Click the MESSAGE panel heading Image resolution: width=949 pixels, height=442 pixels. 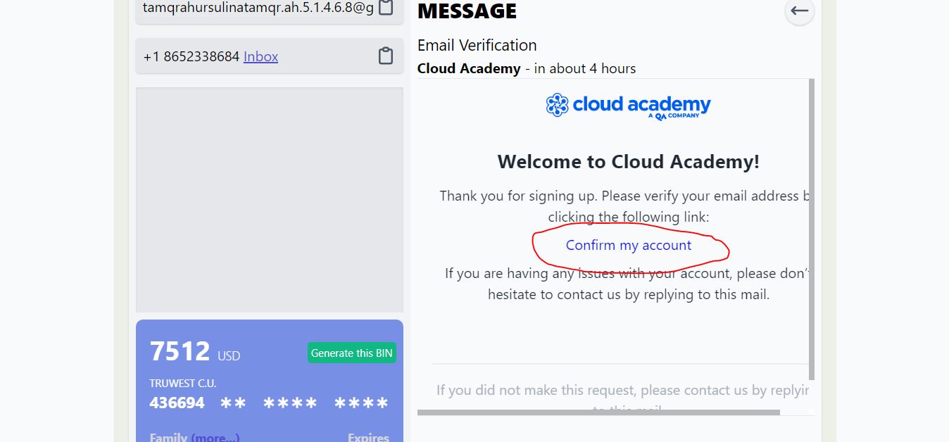click(x=467, y=11)
